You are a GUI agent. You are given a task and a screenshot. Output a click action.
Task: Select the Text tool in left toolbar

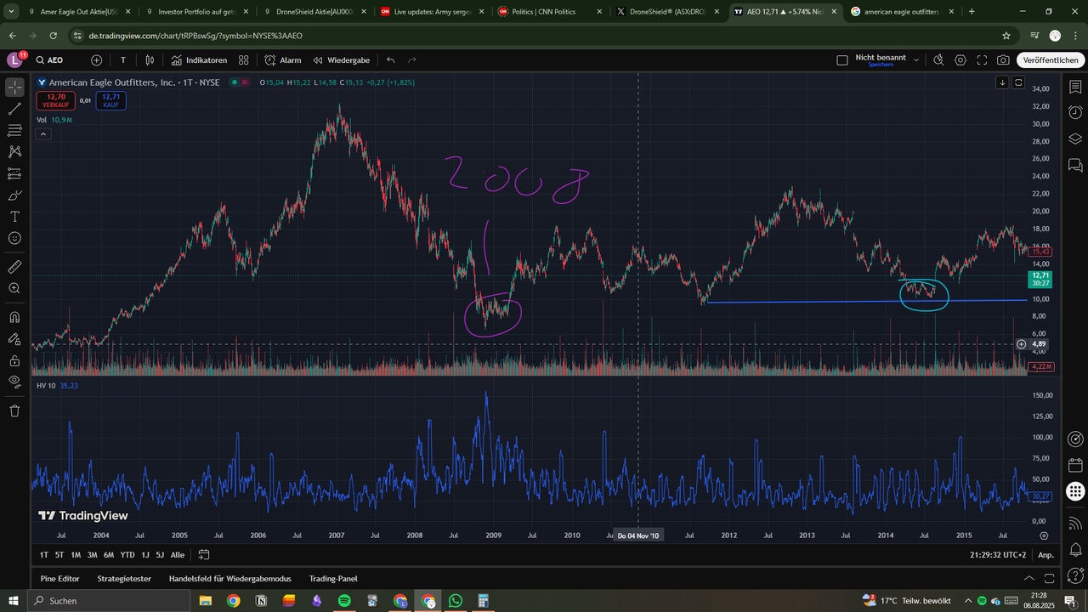(14, 217)
